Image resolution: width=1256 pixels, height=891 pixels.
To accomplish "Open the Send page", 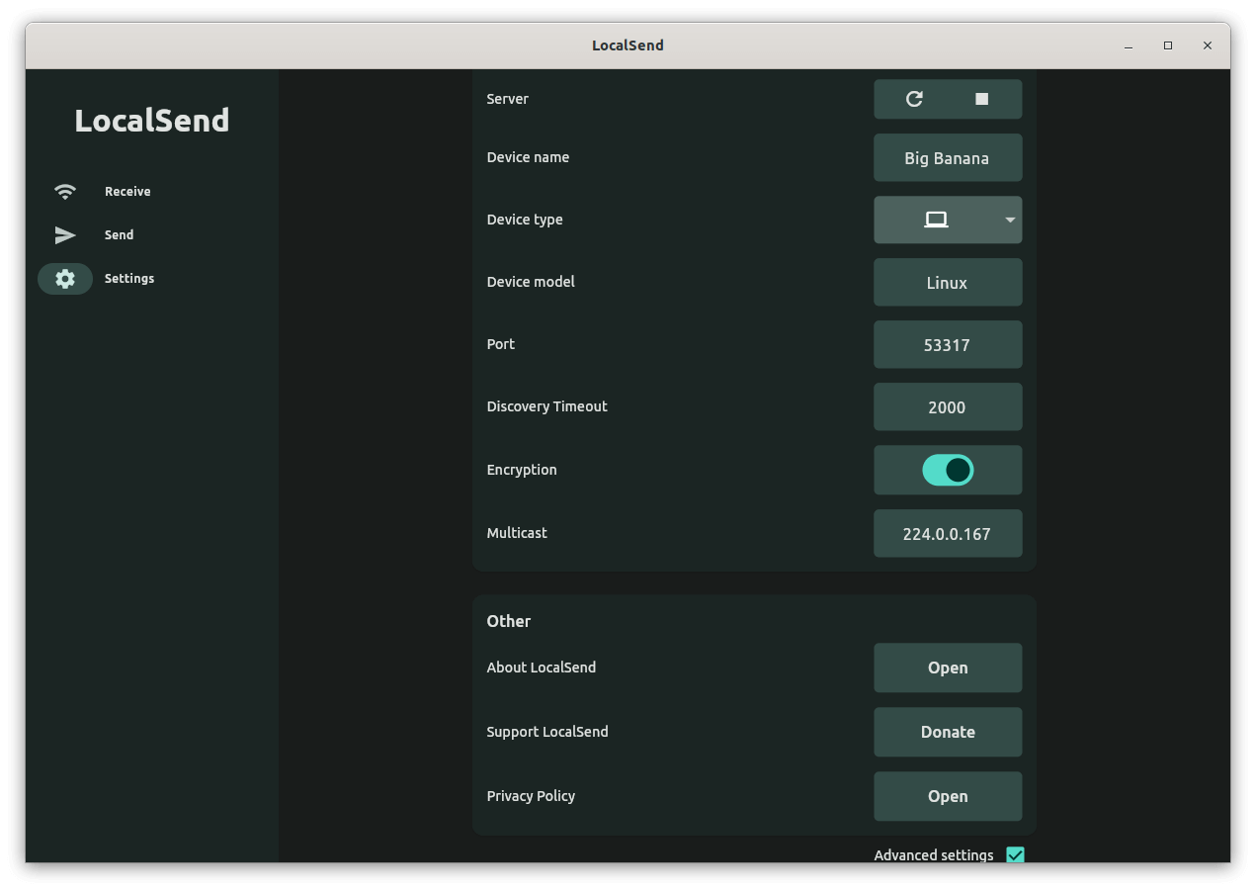I will coord(119,235).
